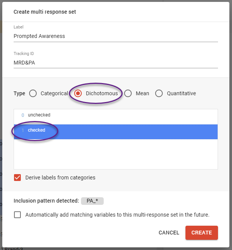Viewport: 232px width, 250px height.
Task: Click the value 0 beside unchecked
Action: [23, 115]
